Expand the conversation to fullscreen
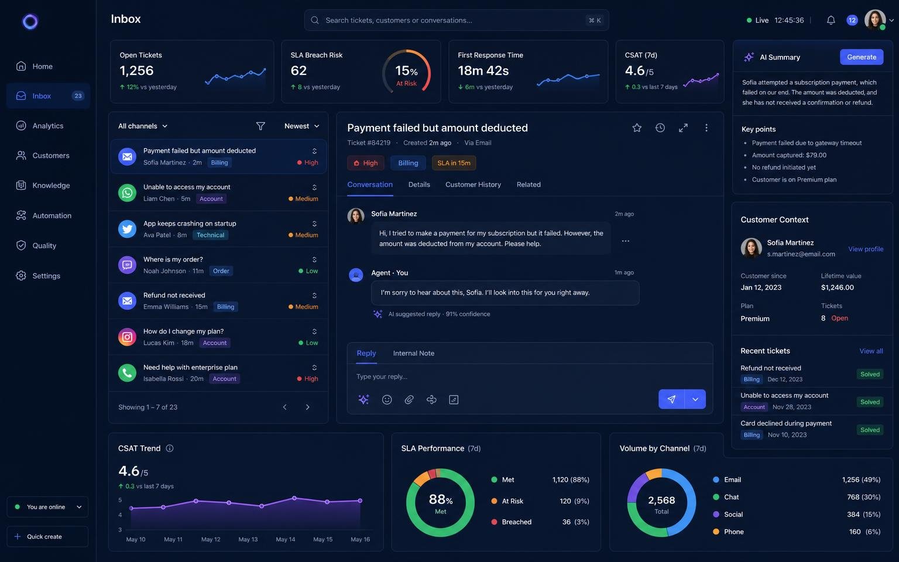Image resolution: width=899 pixels, height=562 pixels. coord(683,128)
